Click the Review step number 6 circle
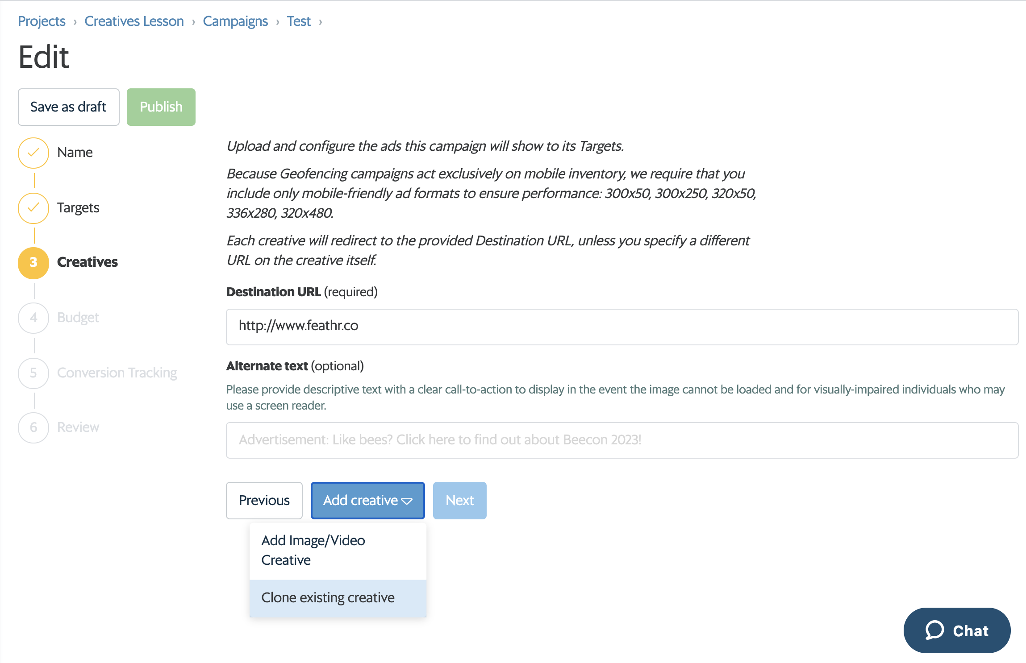Viewport: 1026px width, 663px height. pos(33,427)
